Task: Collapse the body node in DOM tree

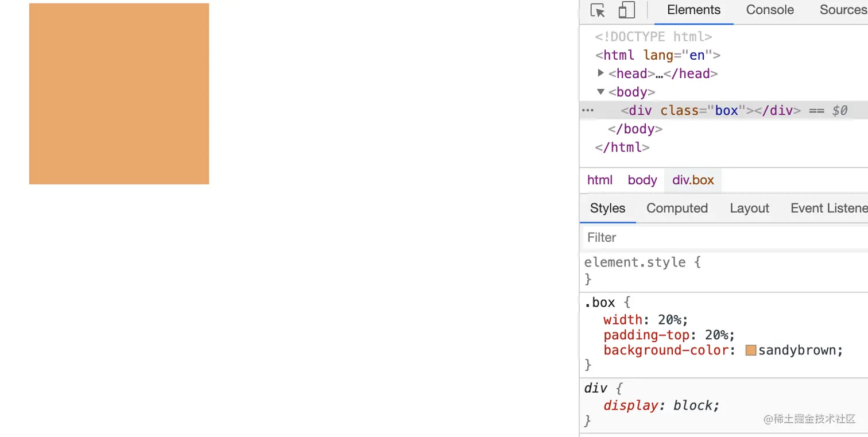Action: pyautogui.click(x=600, y=91)
